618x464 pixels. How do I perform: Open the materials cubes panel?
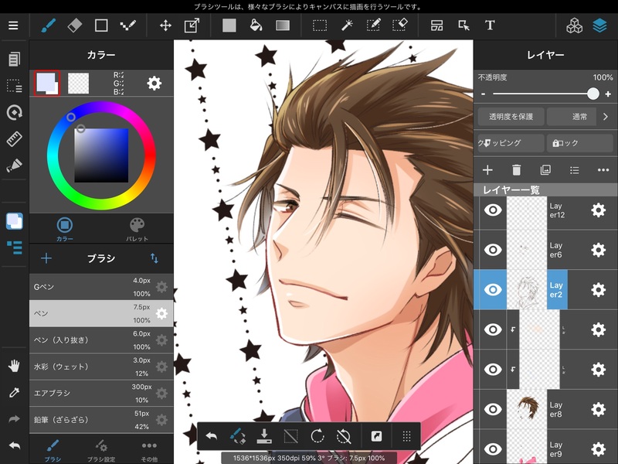(x=574, y=26)
